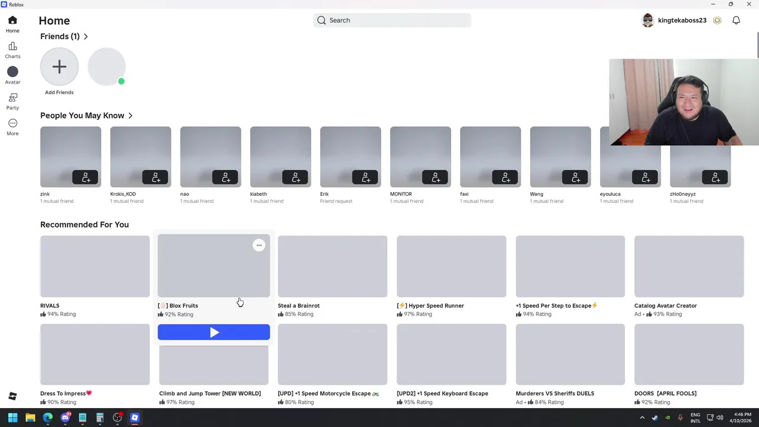The width and height of the screenshot is (759, 427).
Task: Show hidden system tray icons
Action: click(x=642, y=418)
